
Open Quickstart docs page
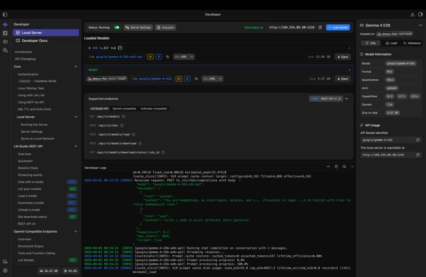coord(25,161)
